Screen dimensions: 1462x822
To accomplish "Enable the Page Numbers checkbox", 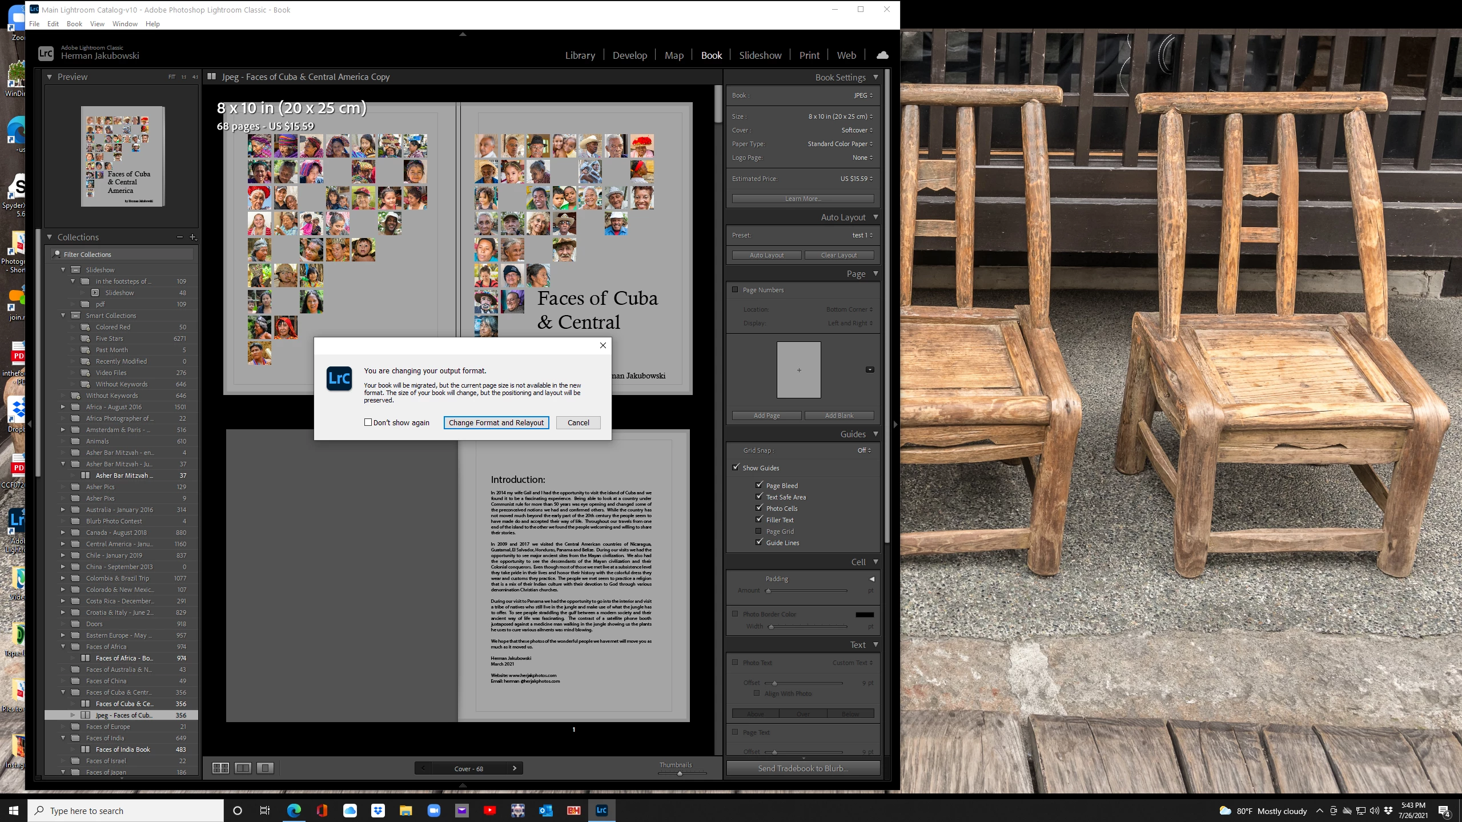I will tap(736, 289).
